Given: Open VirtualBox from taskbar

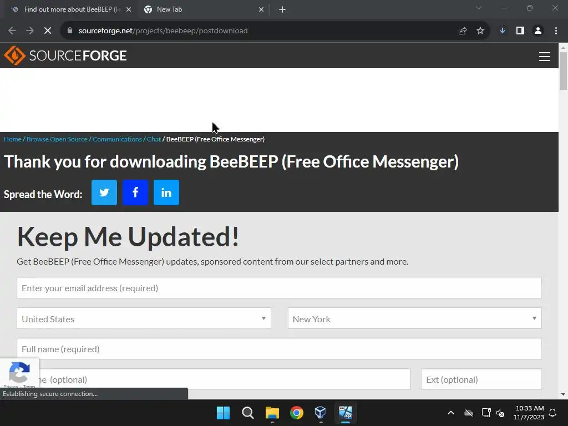Looking at the screenshot, I should pyautogui.click(x=321, y=413).
